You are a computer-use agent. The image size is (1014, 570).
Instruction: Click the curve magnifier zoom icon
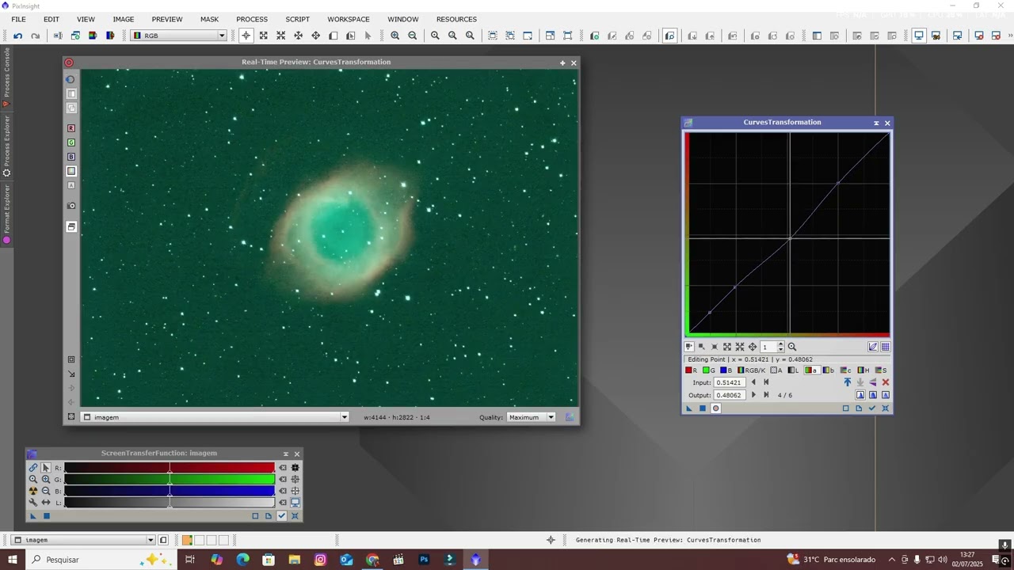[791, 347]
